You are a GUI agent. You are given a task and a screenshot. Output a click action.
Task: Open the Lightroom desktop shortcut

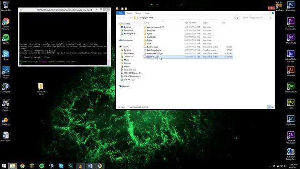click(x=291, y=120)
